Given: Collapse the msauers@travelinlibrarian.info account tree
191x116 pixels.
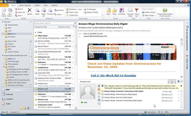Looking at the screenshot, I should 2,55.
